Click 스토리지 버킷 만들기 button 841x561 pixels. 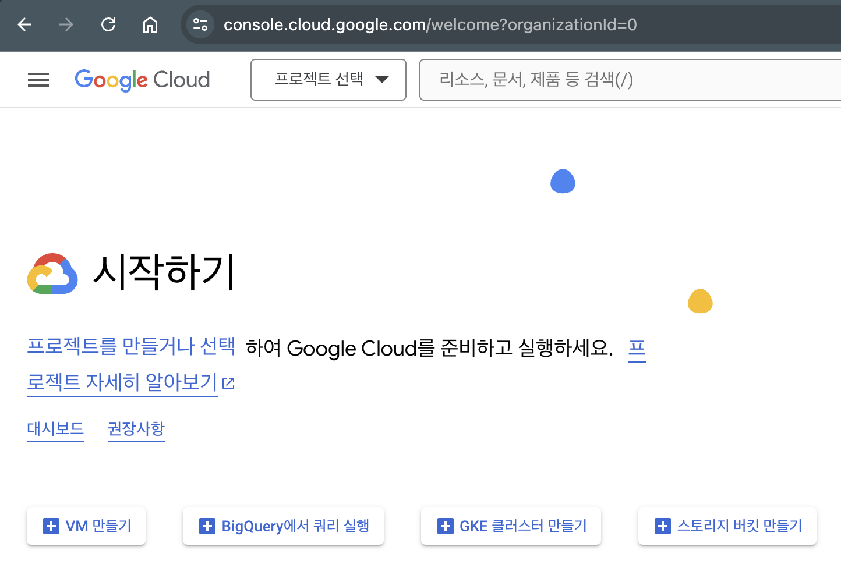[x=727, y=526]
